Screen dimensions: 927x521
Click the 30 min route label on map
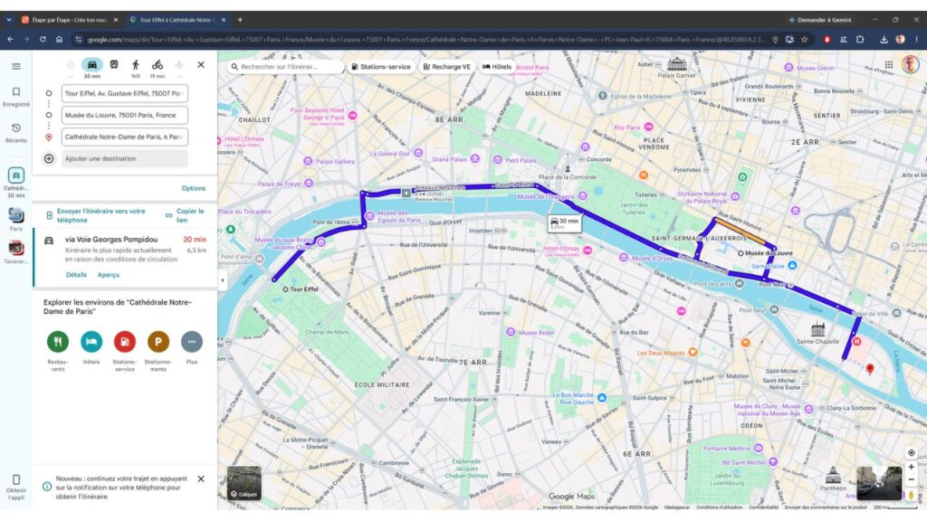[x=565, y=223]
